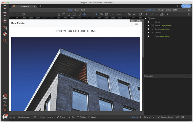Open the four-squares components panel icon
Viewport: 193px width, 122px height.
tap(5, 34)
